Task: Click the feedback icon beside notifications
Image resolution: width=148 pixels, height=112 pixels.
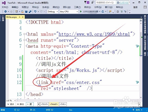Action: pyautogui.click(x=93, y=2)
